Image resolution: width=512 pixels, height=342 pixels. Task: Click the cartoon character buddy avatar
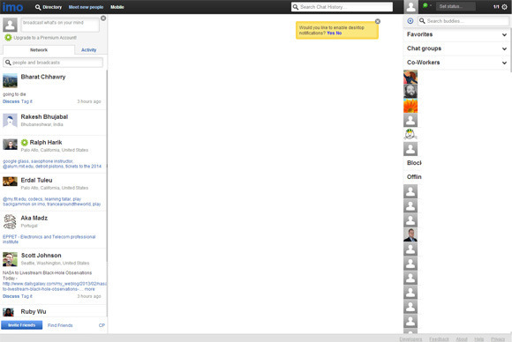(x=410, y=134)
